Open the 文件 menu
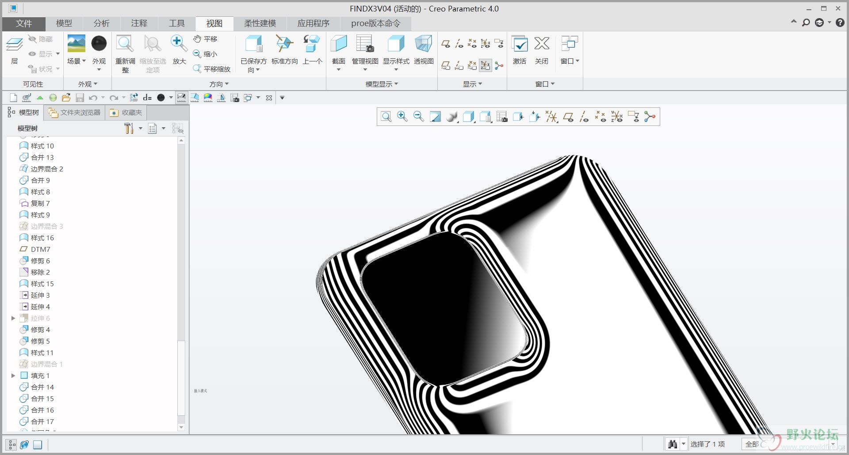The height and width of the screenshot is (455, 849). click(x=24, y=23)
